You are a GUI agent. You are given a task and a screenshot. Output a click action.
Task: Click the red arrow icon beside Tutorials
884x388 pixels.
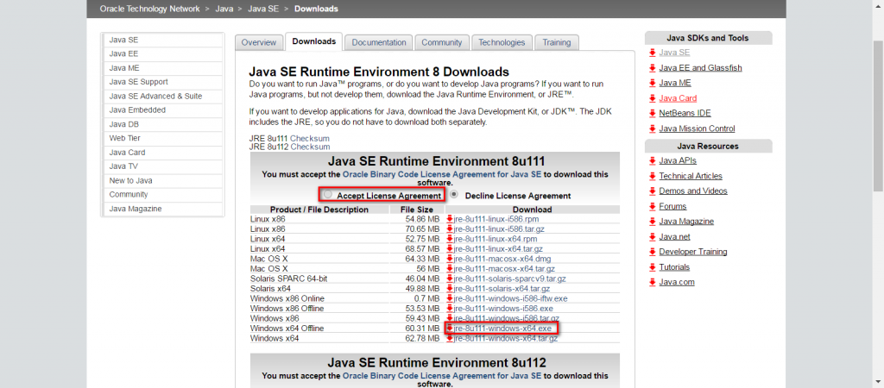click(x=653, y=267)
